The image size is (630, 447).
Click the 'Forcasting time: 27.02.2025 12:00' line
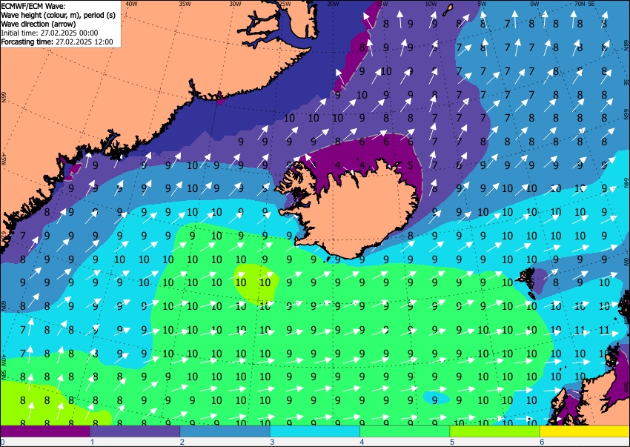tap(57, 42)
